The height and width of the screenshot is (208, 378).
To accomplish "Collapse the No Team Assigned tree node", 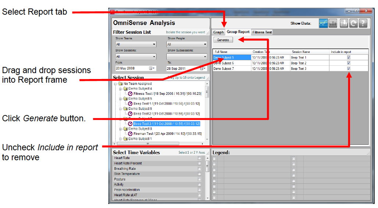I will [x=116, y=84].
